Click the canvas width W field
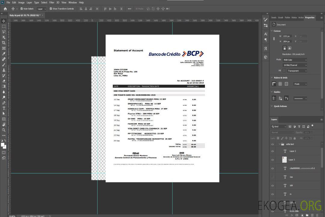Screen dimensions: 325x217 287,36
